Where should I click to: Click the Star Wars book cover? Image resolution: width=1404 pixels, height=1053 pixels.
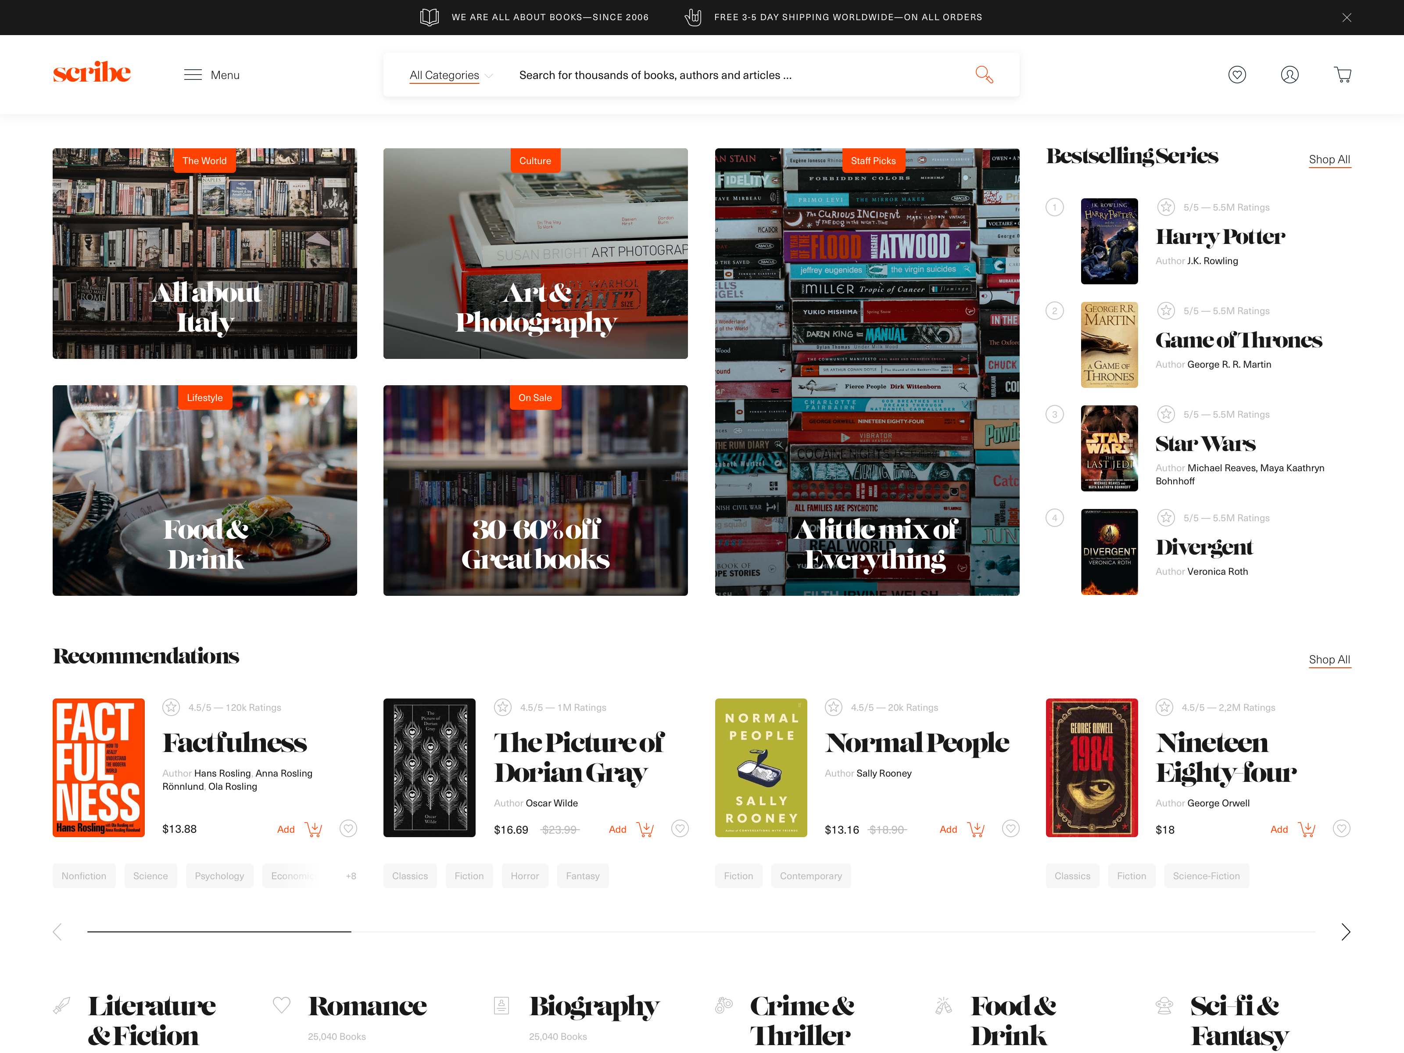[1109, 448]
